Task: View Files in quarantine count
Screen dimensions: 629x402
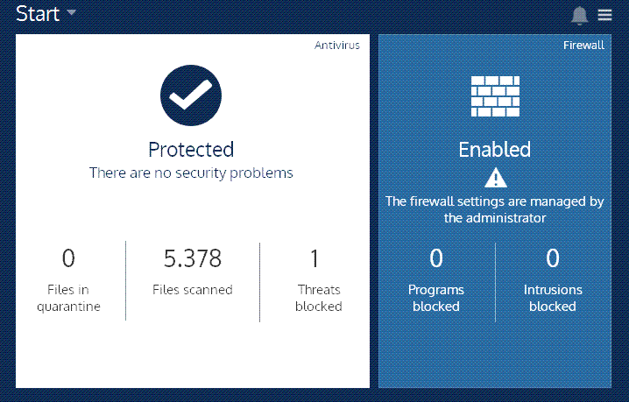Action: point(68,257)
